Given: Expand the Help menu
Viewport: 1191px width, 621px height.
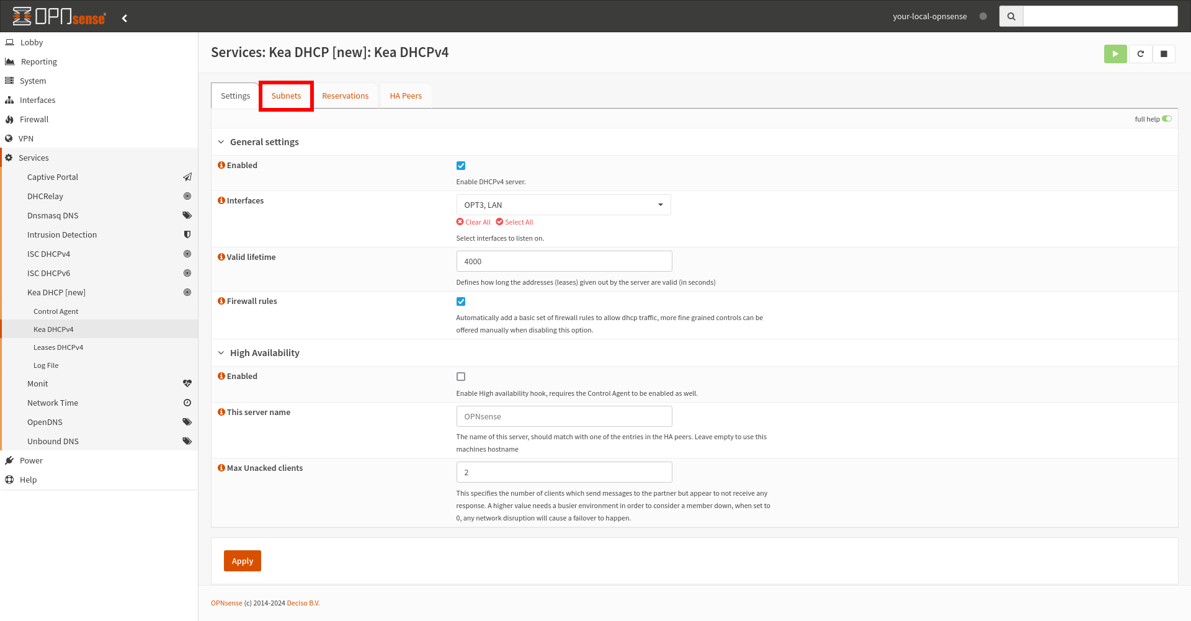Looking at the screenshot, I should click(99, 480).
